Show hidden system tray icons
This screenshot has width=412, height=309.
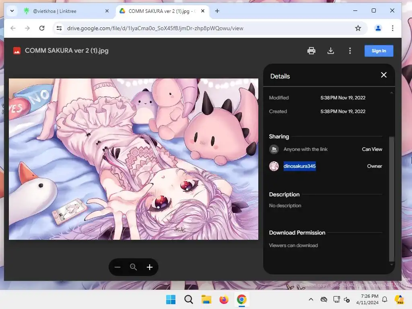click(x=311, y=299)
